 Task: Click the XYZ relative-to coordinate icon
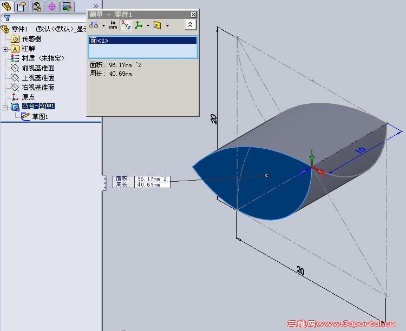click(x=139, y=25)
